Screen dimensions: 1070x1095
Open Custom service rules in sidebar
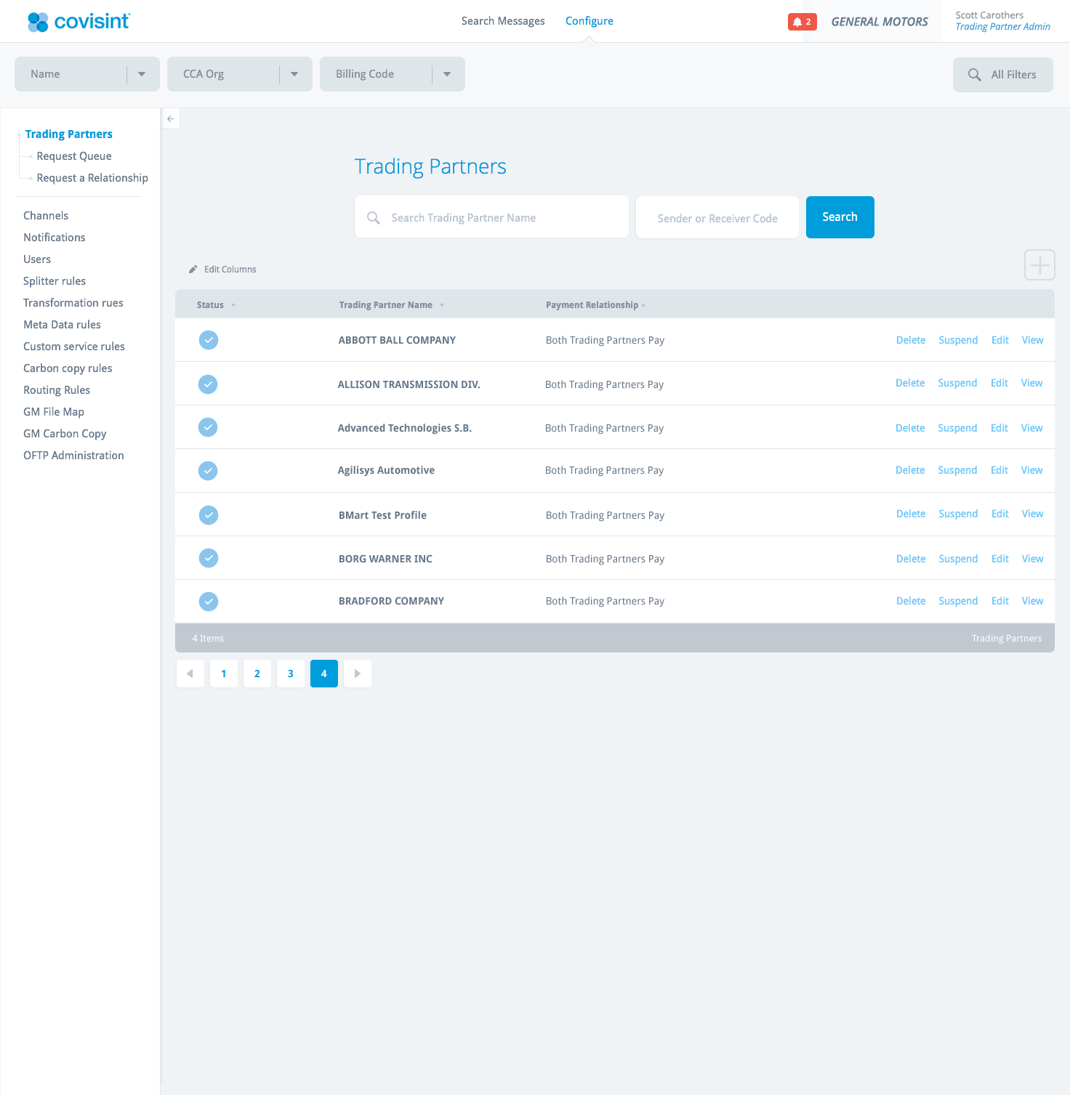click(x=74, y=347)
